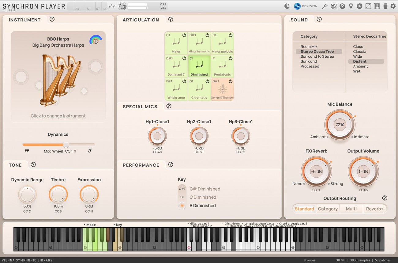Toggle dark mode with the moon icon
The width and height of the screenshot is (398, 263).
point(287,6)
